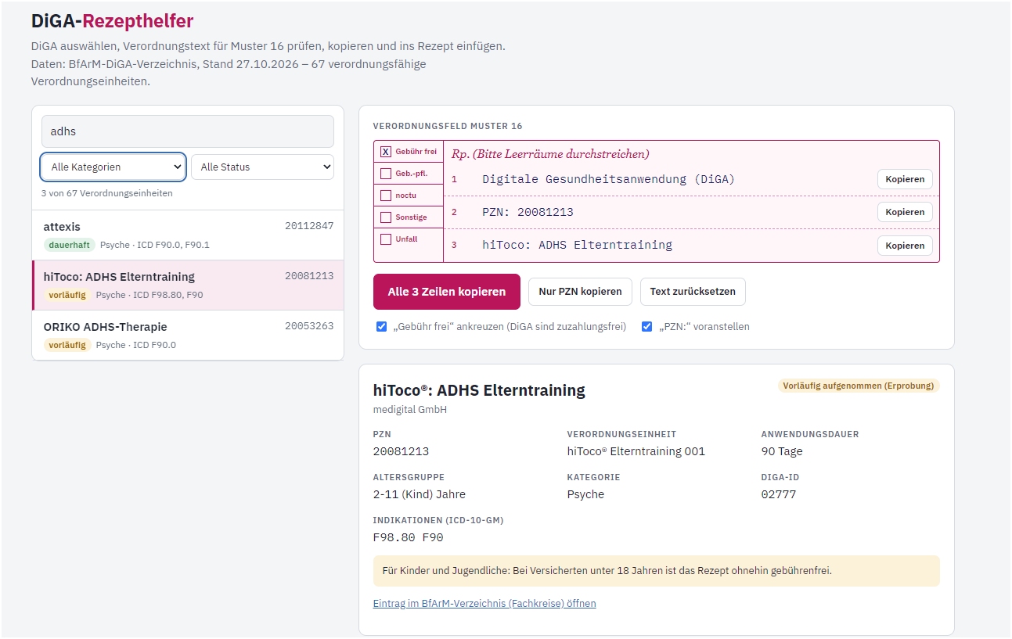Click the Vorläufig aufgenommen (Erprobung) badge
This screenshot has height=639, width=1012.
[x=859, y=386]
